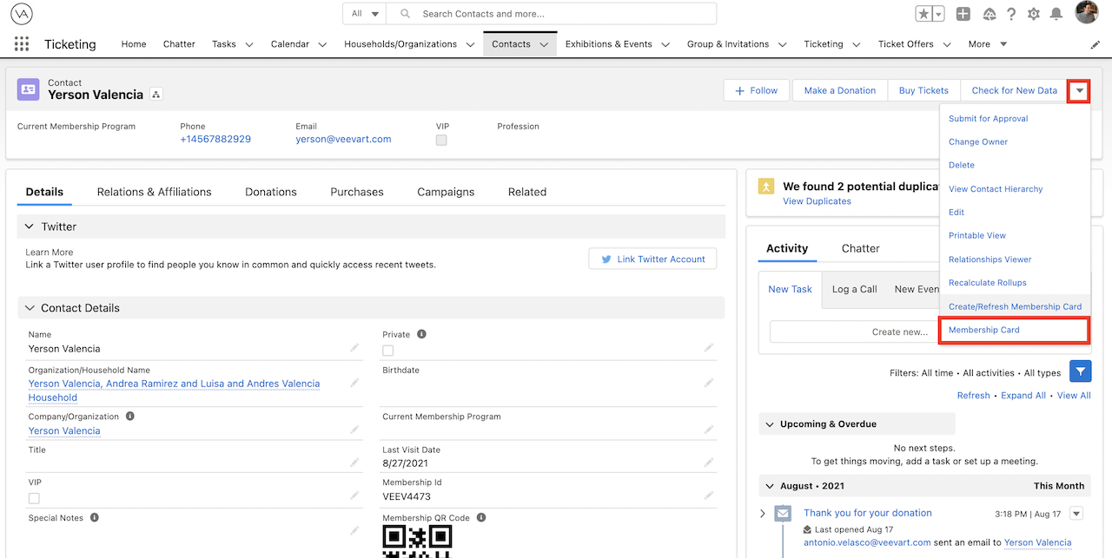Screen dimensions: 1112x558
Task: Click the Make a Donation button
Action: click(x=839, y=90)
